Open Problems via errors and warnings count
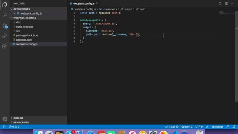This screenshot has height=134, width=238. 14,127
